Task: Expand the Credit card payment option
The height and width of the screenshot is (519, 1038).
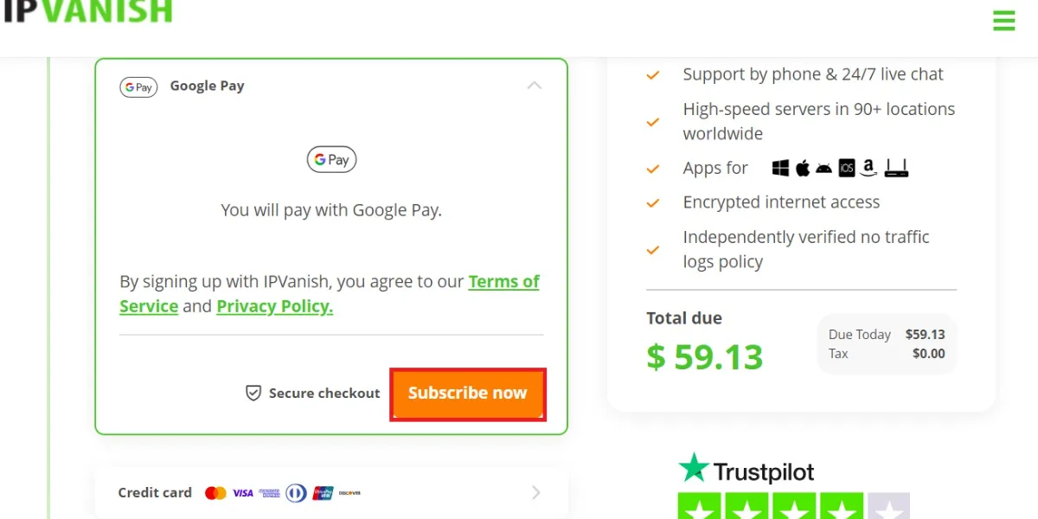Action: pyautogui.click(x=535, y=492)
